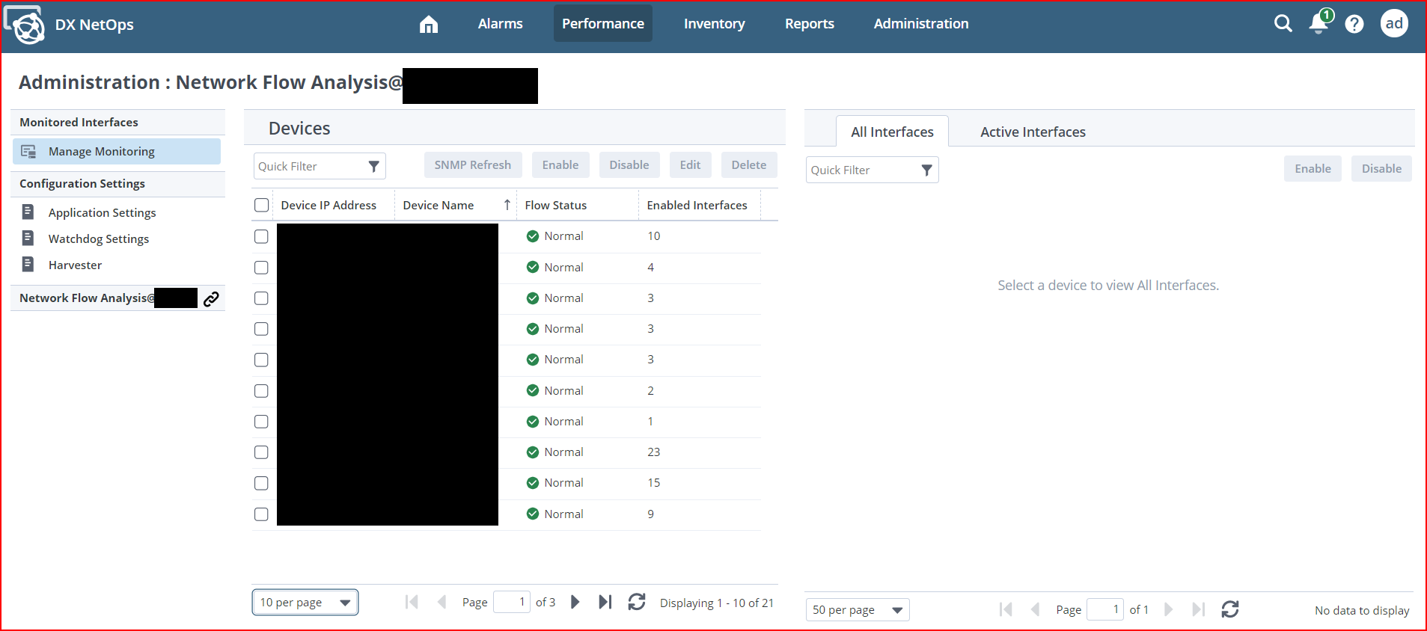1427x631 pixels.
Task: Go to the Home icon in navbar
Action: (428, 25)
